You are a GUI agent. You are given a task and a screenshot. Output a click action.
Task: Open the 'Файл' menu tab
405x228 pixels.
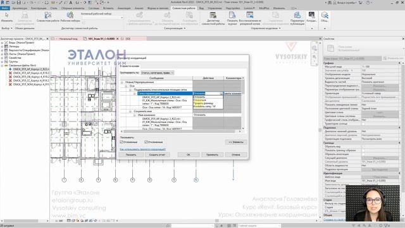[x=5, y=8]
